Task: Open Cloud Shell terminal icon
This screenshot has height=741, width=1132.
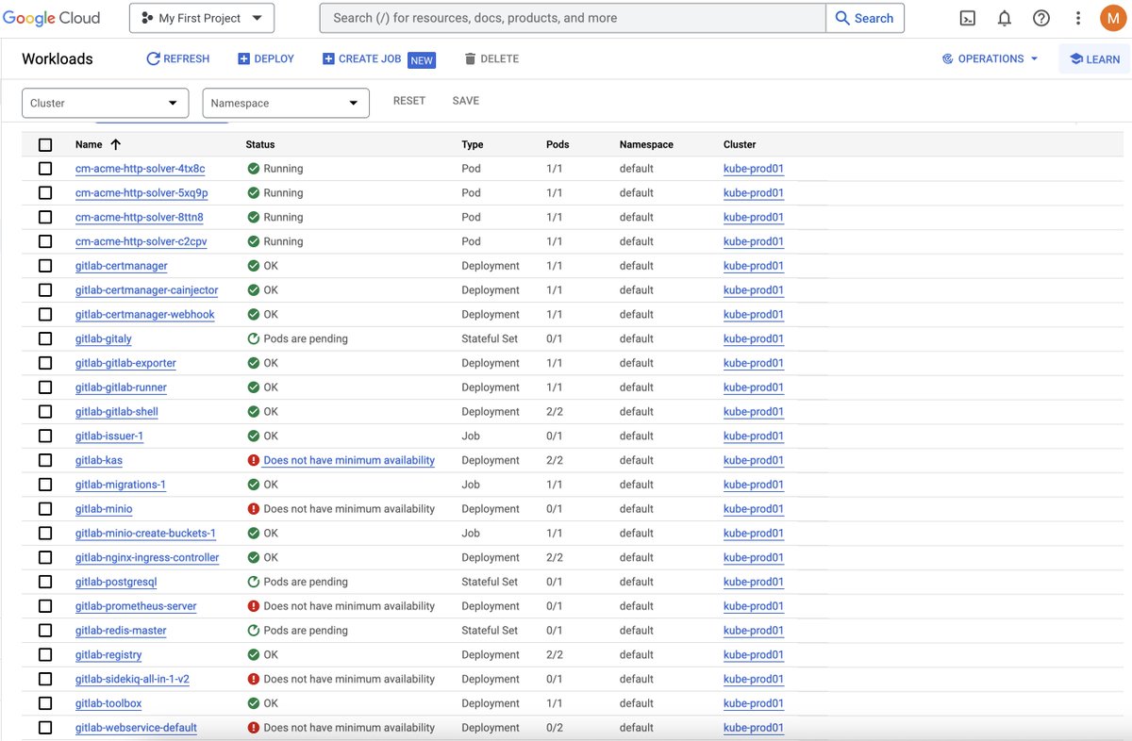Action: pyautogui.click(x=967, y=18)
